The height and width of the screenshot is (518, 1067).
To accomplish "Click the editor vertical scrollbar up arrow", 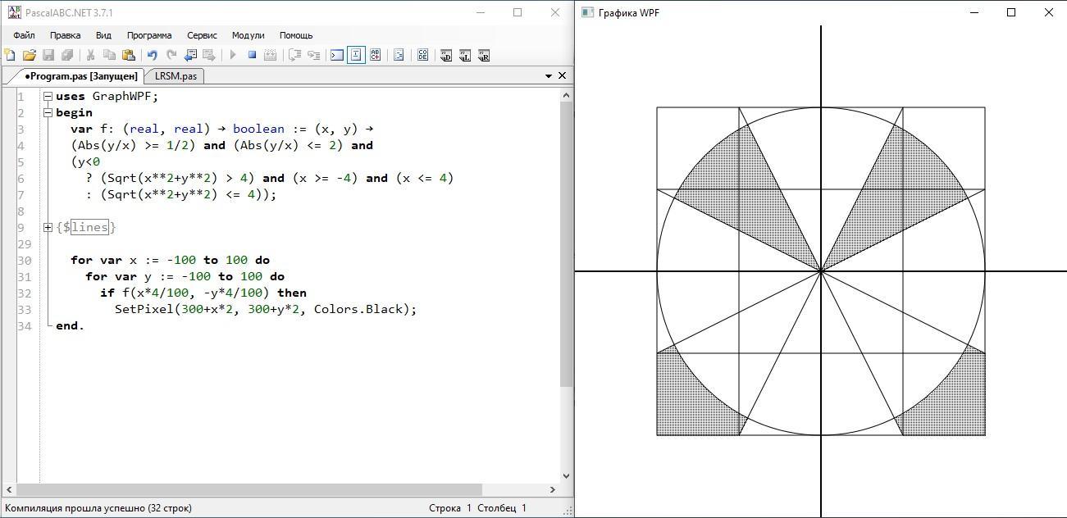I will (x=566, y=95).
